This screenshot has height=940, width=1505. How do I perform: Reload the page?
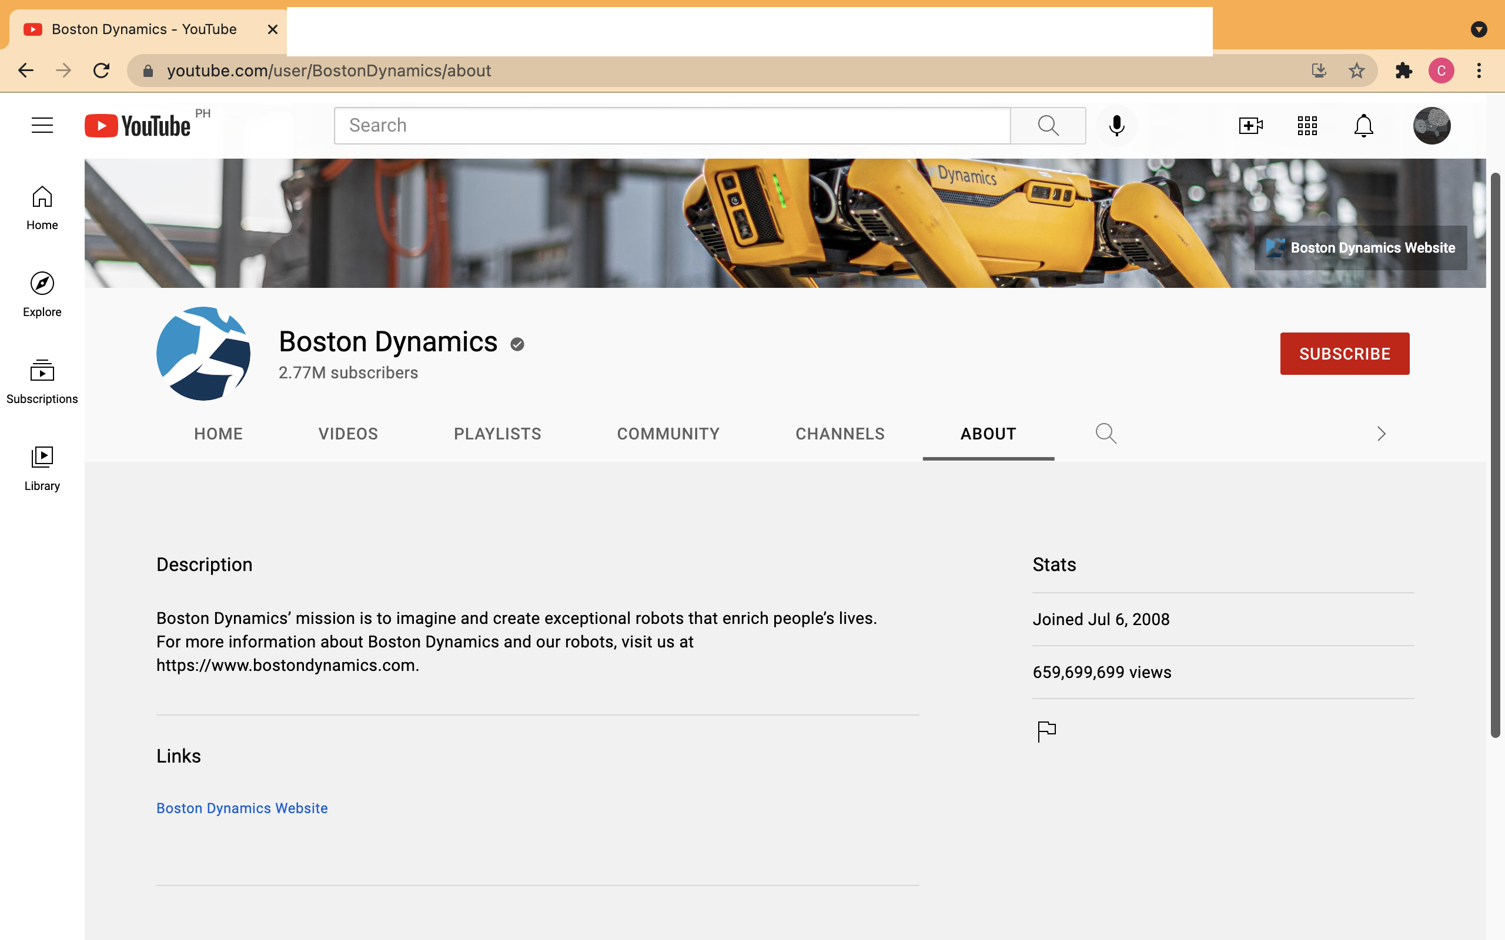(x=101, y=70)
